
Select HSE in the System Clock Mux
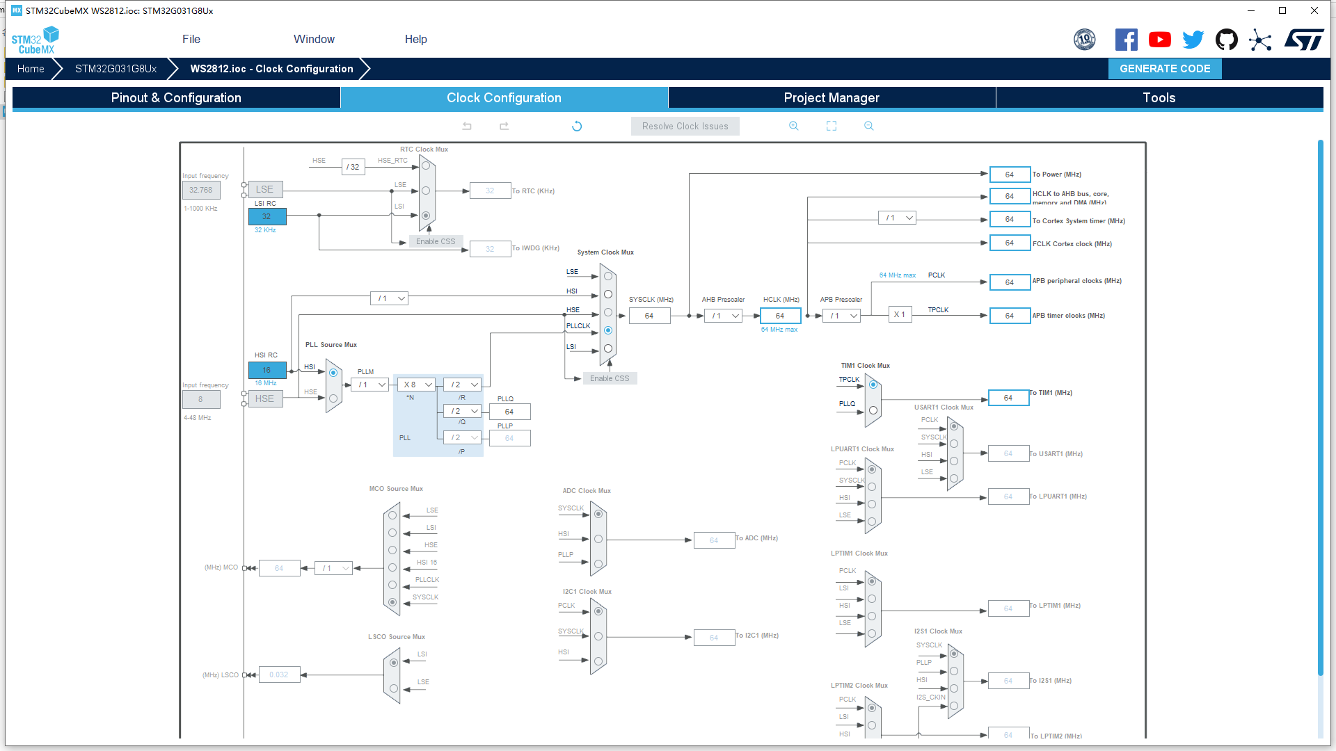click(x=608, y=312)
